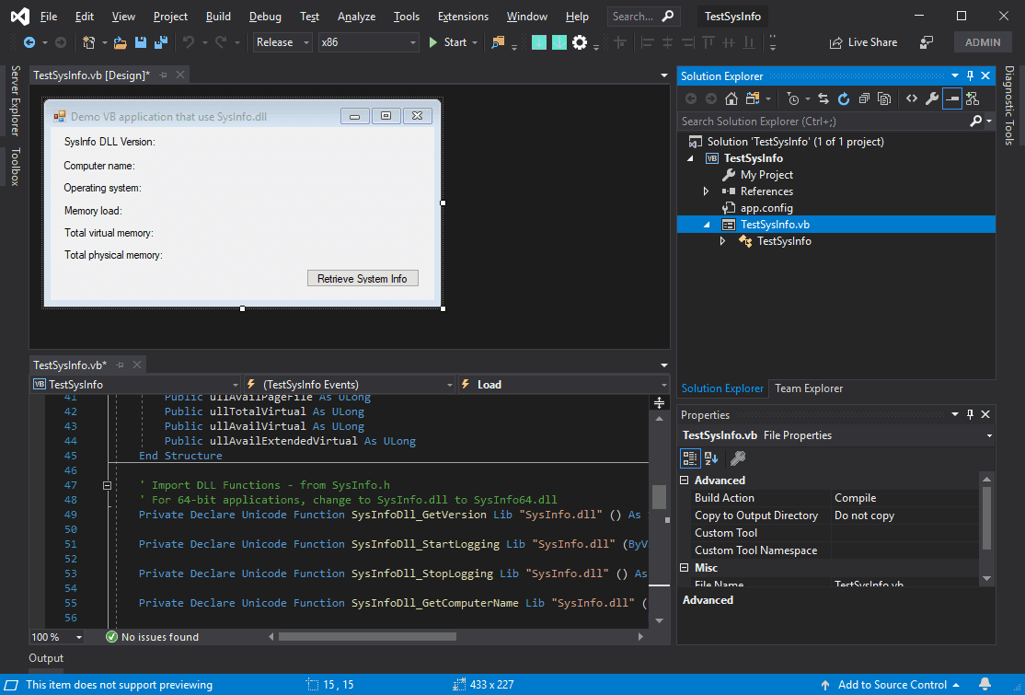Pin the Solution Explorer panel

point(970,75)
